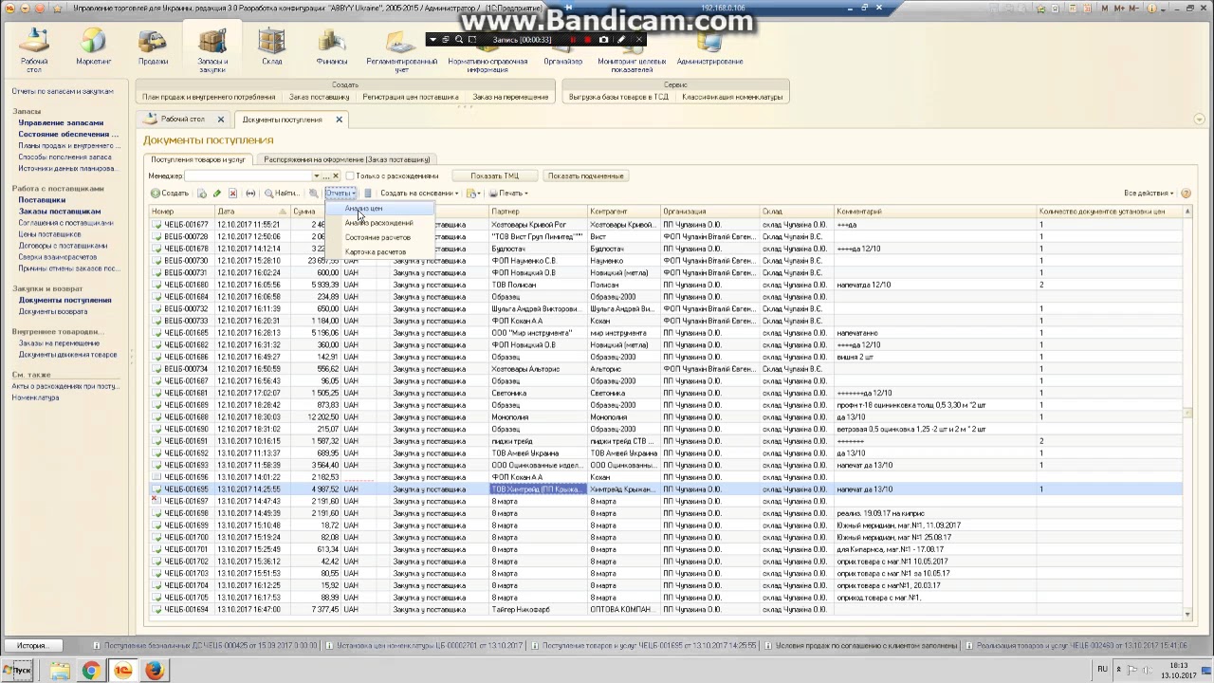Open Заказы поставщикам in sidebar
This screenshot has width=1214, height=683.
pyautogui.click(x=59, y=212)
